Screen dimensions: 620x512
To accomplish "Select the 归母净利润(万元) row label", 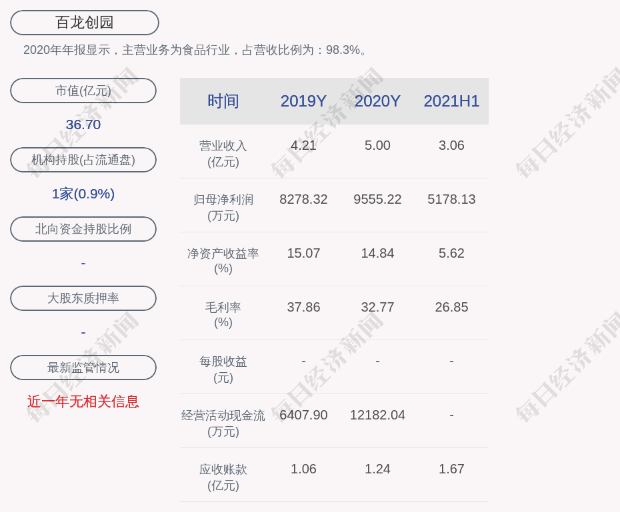I will 223,208.
